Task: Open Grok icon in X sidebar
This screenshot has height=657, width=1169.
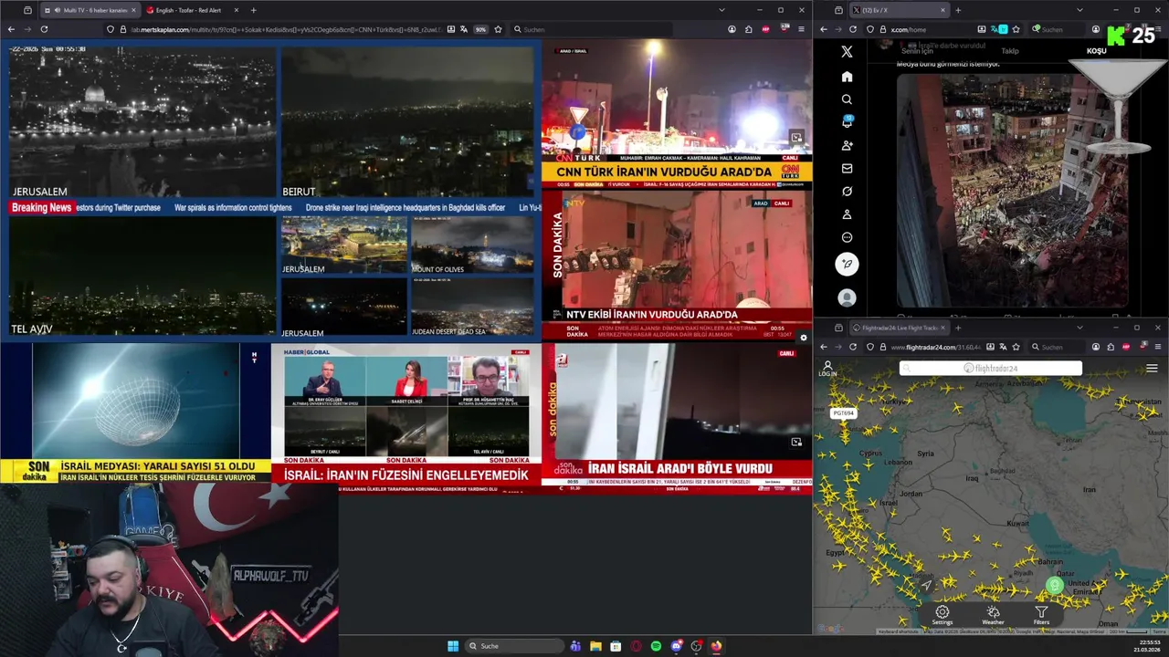Action: click(x=847, y=192)
